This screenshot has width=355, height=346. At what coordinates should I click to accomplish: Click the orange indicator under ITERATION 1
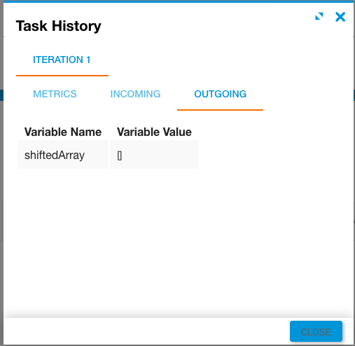pos(62,76)
